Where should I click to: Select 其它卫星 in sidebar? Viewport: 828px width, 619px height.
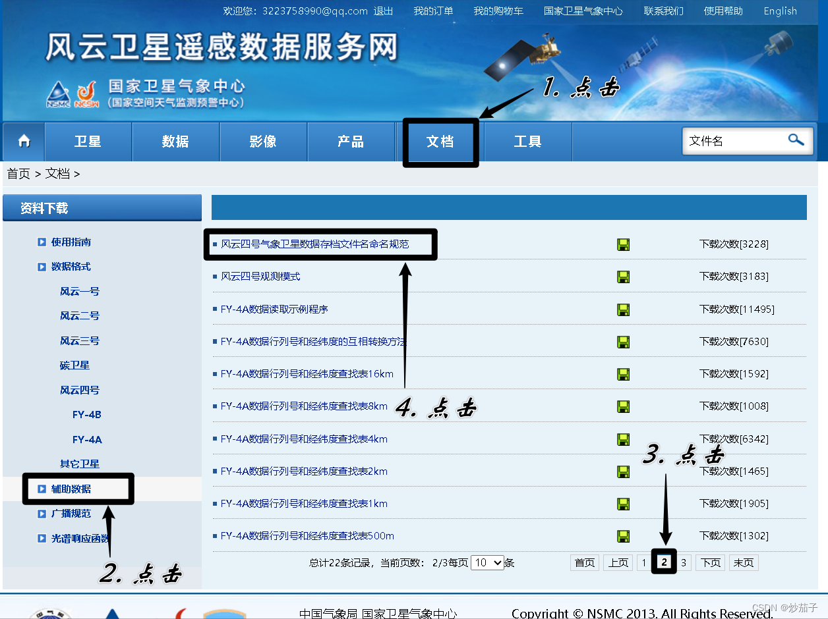coord(80,464)
